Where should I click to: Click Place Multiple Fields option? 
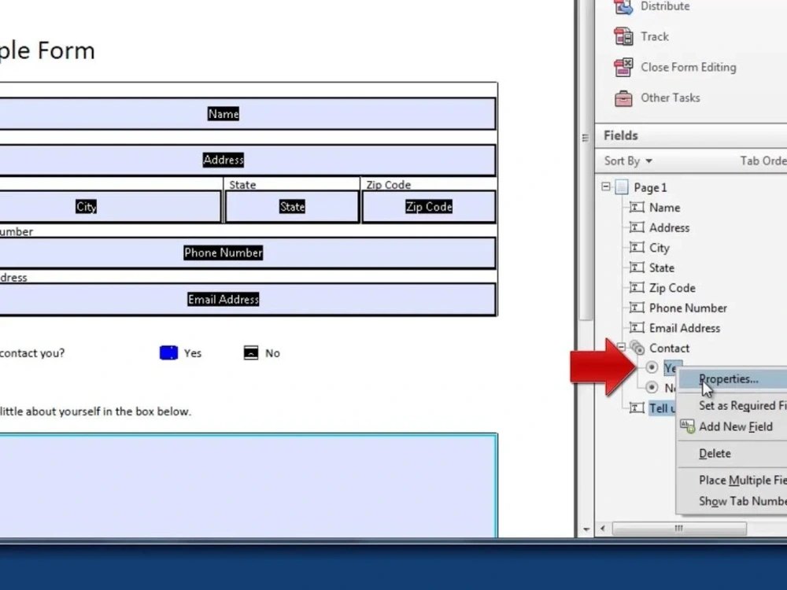[x=741, y=480]
